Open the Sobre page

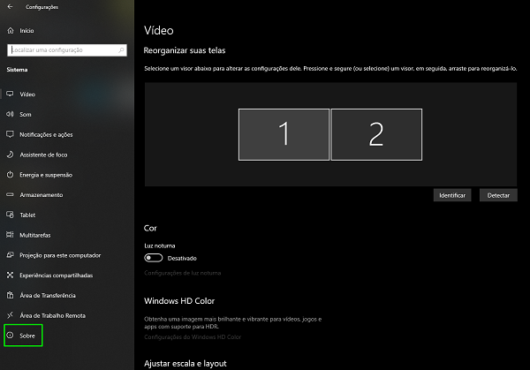click(x=26, y=336)
